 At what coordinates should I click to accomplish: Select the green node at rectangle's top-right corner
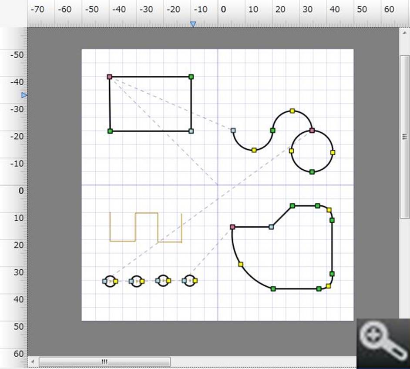click(x=191, y=77)
